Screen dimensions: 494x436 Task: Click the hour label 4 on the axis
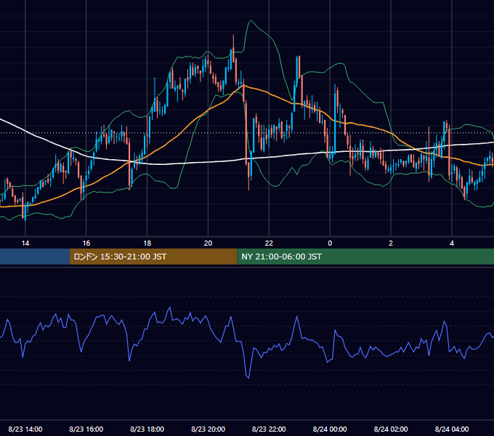[452, 243]
